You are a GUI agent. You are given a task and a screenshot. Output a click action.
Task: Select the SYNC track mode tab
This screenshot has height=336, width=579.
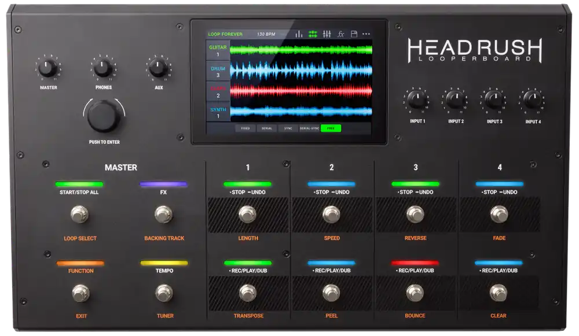(x=288, y=128)
